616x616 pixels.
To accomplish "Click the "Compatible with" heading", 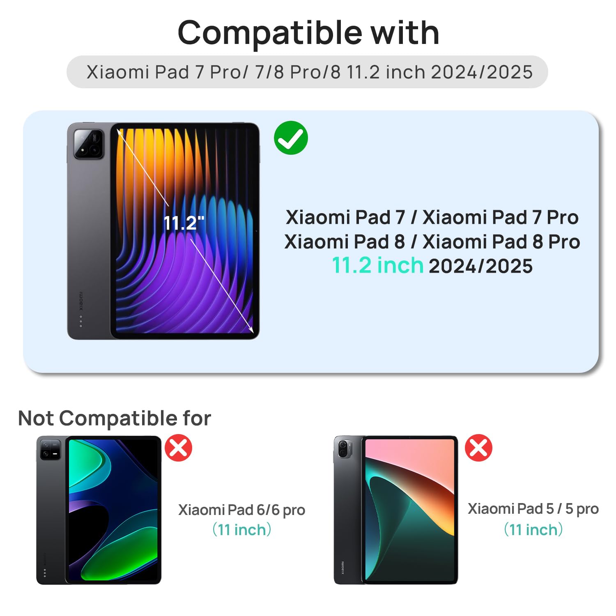I will pyautogui.click(x=308, y=33).
